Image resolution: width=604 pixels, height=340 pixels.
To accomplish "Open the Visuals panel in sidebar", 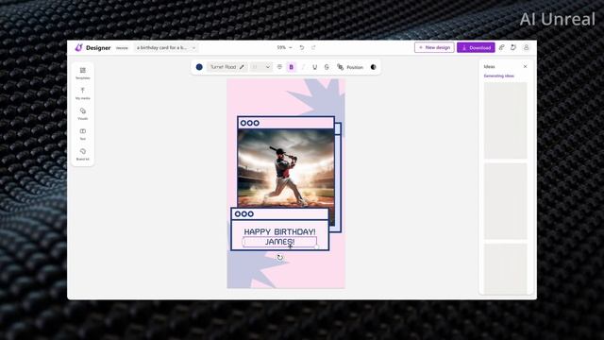I will [83, 113].
